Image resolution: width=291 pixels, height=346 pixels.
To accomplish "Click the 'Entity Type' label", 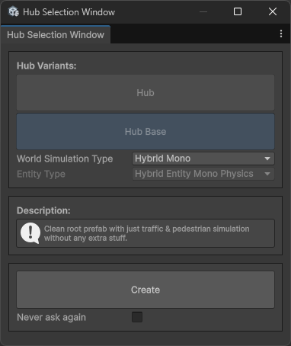I will (41, 174).
